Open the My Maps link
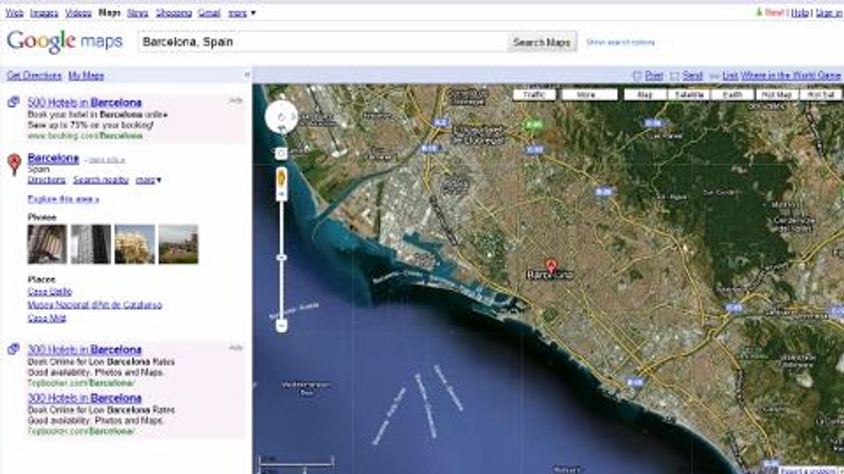The height and width of the screenshot is (474, 844). (86, 76)
